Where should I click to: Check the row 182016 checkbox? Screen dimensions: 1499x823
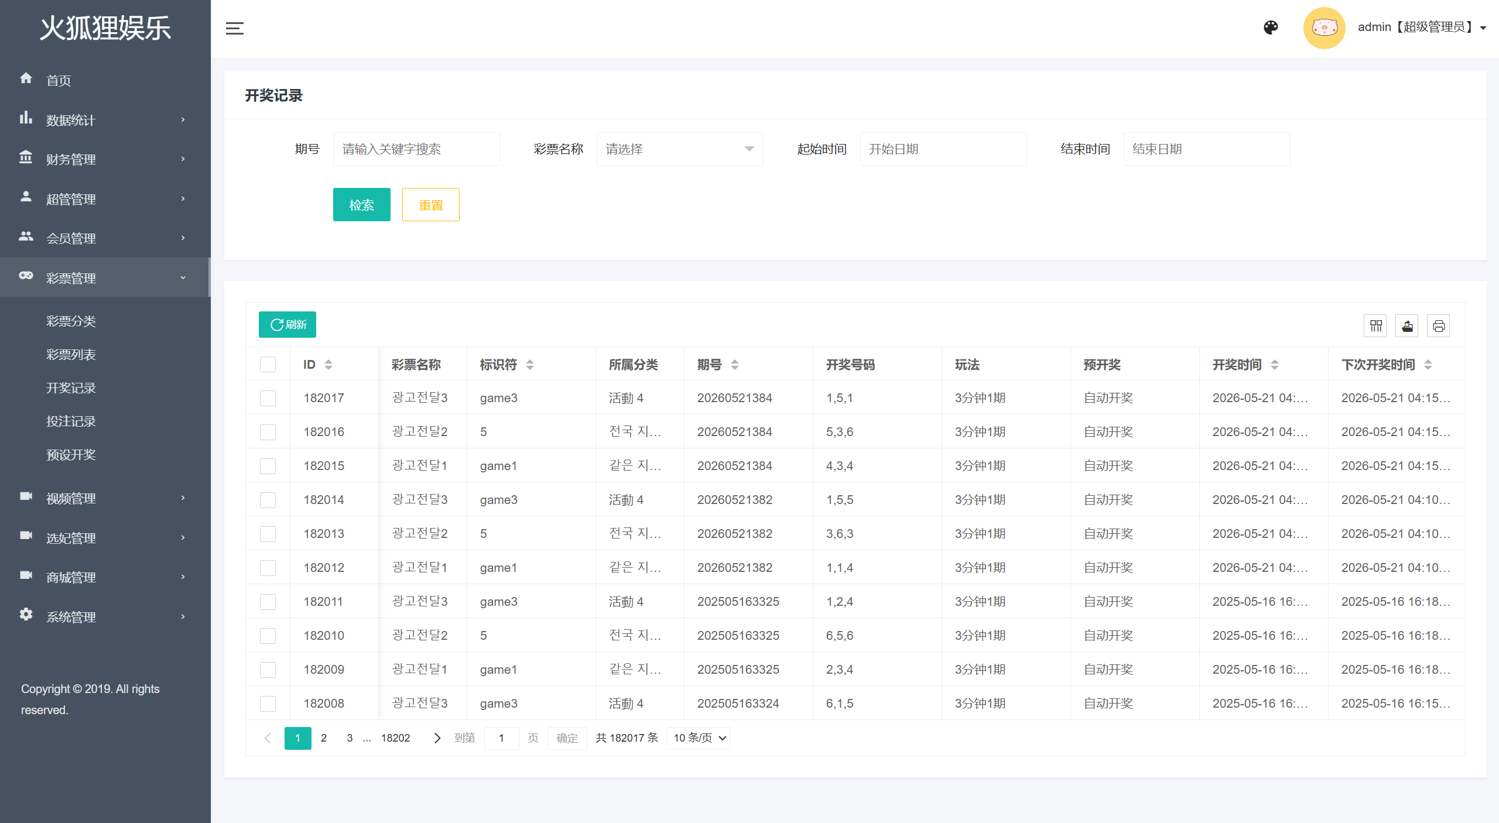click(x=268, y=433)
